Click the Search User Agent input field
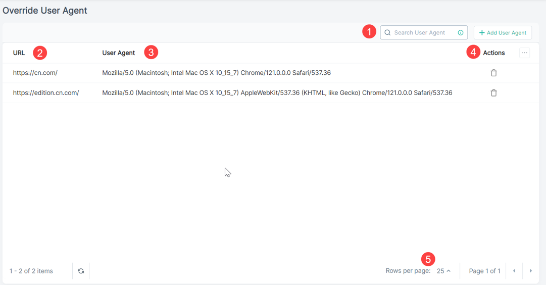Viewport: 546px width, 285px height. (x=423, y=32)
